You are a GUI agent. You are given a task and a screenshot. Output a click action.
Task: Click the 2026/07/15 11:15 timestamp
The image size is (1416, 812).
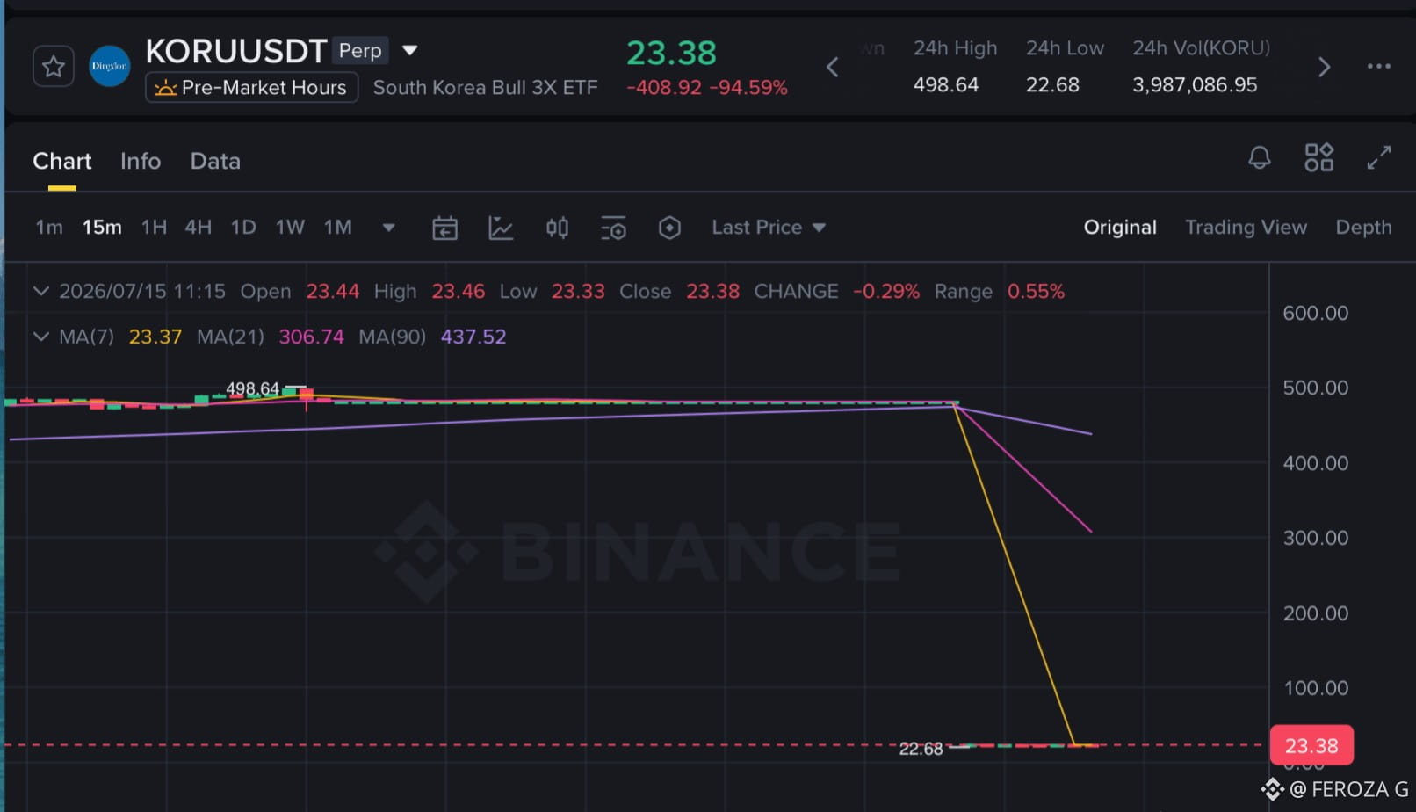tap(142, 292)
